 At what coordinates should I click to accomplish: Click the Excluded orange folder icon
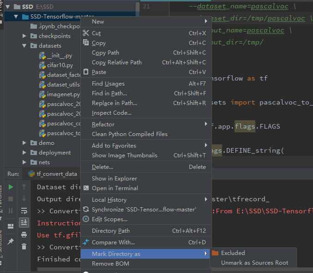pos(215,253)
